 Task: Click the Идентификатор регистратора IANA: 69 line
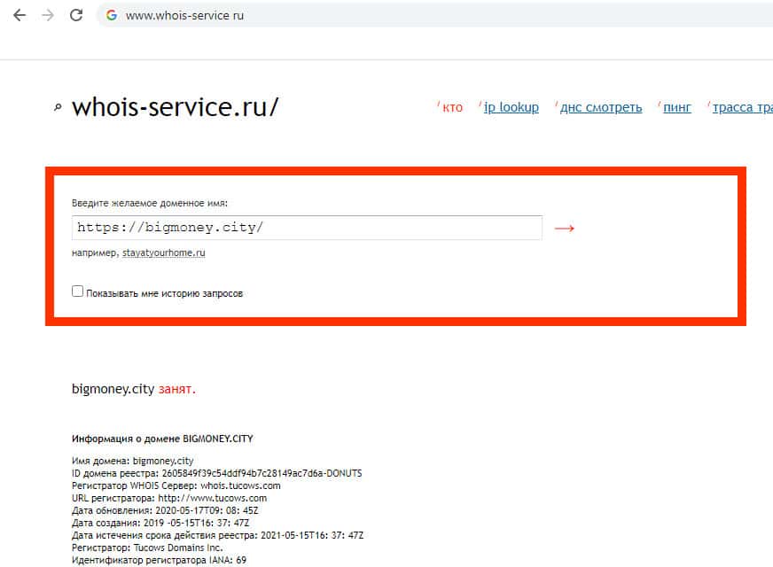(160, 560)
